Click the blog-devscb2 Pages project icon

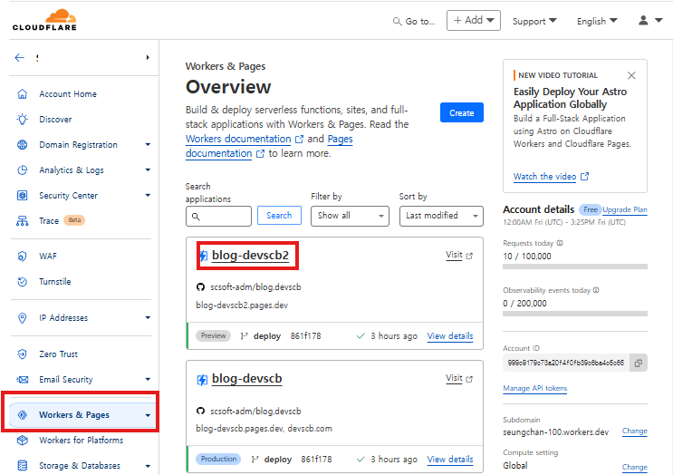coord(204,256)
